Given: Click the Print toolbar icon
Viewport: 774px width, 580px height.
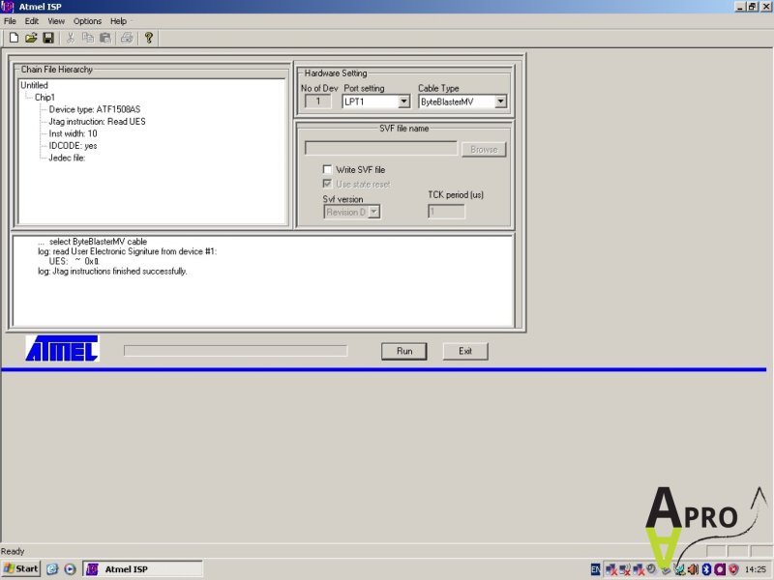Looking at the screenshot, I should click(127, 38).
